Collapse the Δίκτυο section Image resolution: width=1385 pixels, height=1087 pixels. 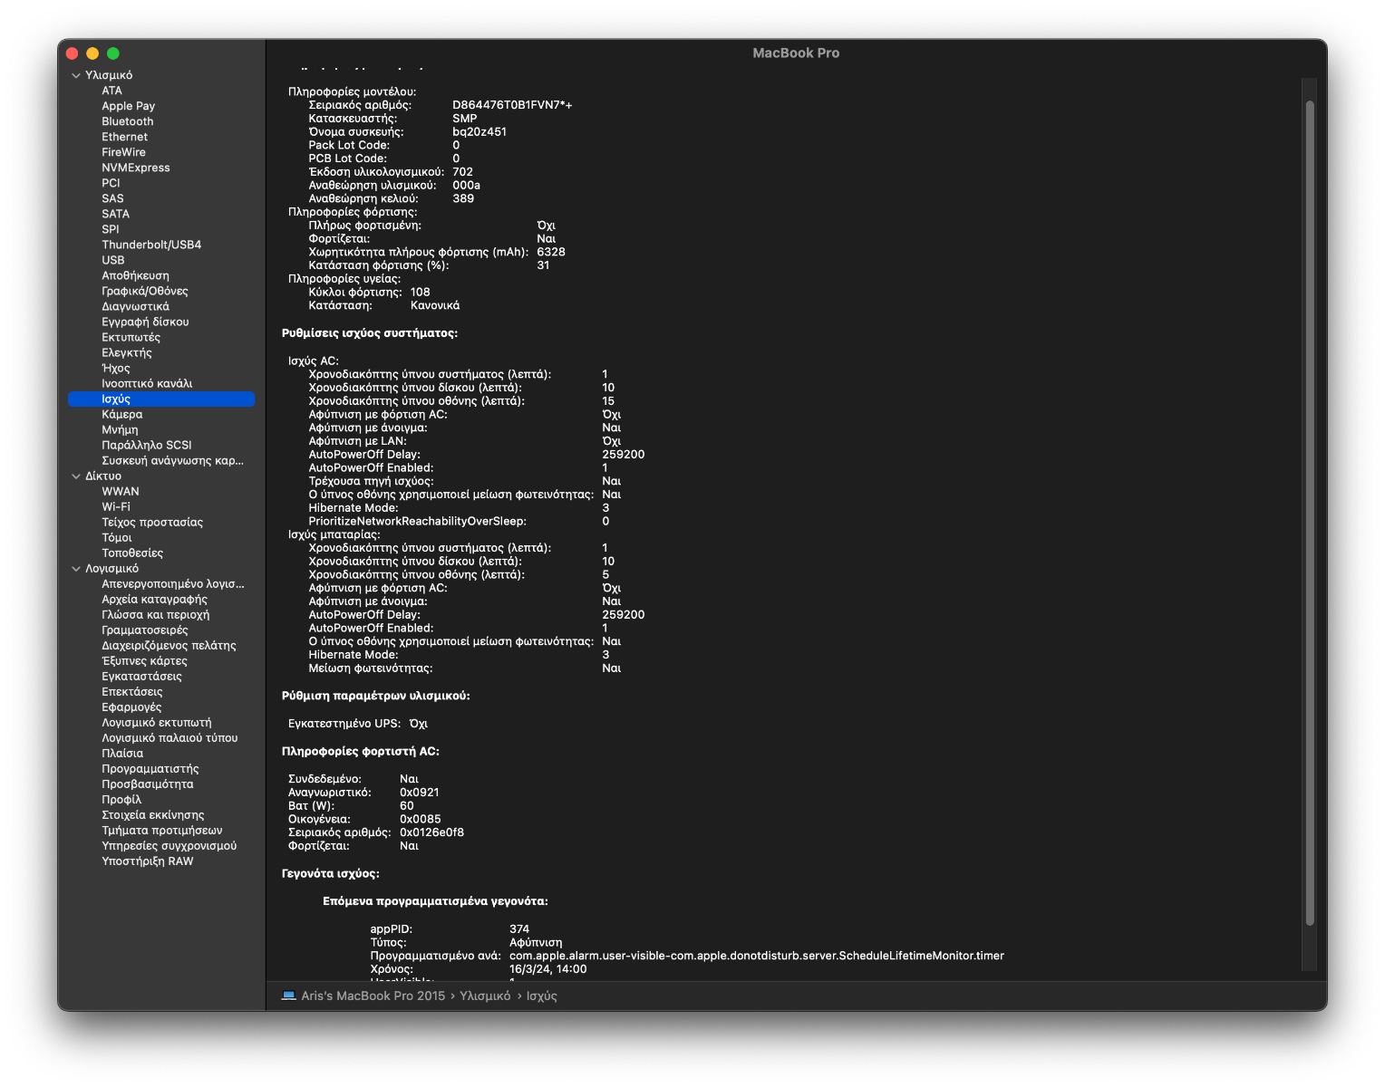pyautogui.click(x=76, y=476)
